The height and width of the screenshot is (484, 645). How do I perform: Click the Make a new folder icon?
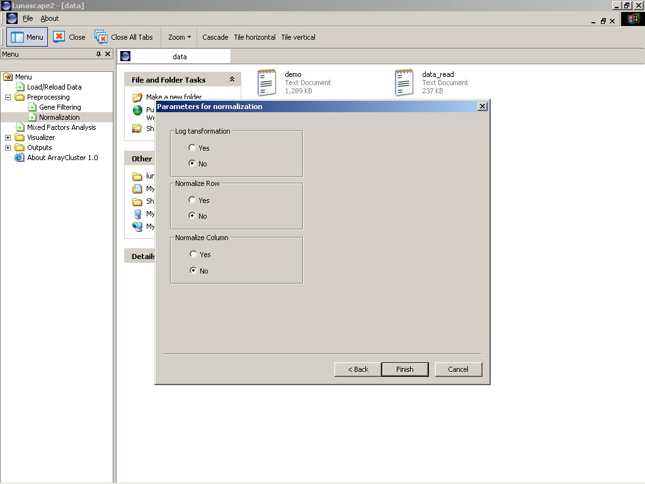pos(137,97)
